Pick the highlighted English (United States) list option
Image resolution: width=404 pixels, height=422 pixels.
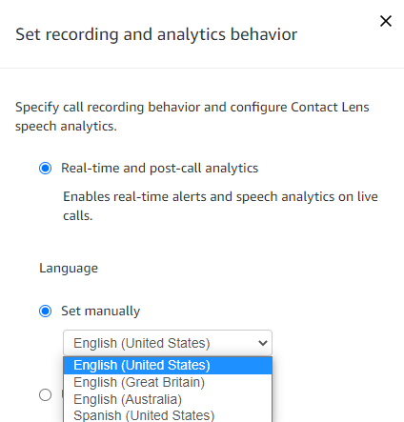(x=168, y=366)
